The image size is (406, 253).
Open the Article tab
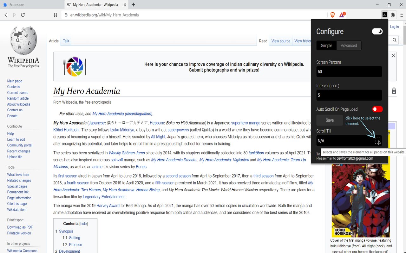pyautogui.click(x=54, y=41)
